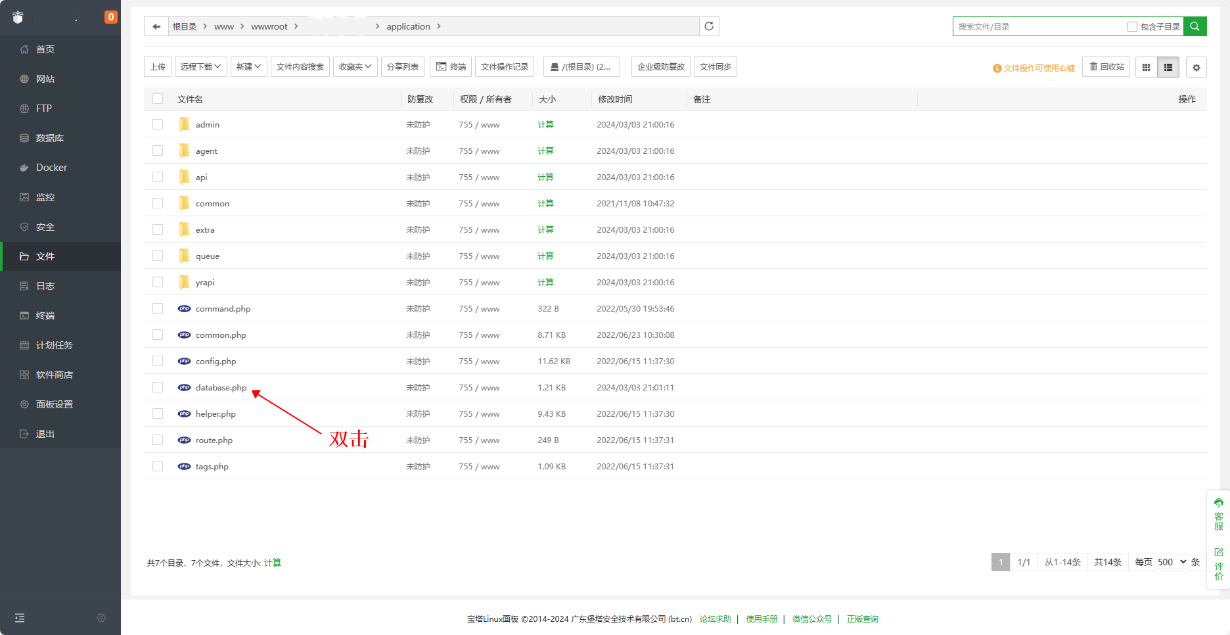Toggle the select-all checkbox in header
The image size is (1230, 635).
pos(158,99)
